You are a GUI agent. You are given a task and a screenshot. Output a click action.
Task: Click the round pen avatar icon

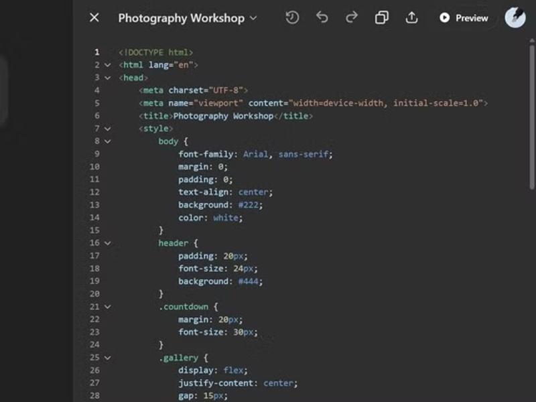pyautogui.click(x=515, y=18)
